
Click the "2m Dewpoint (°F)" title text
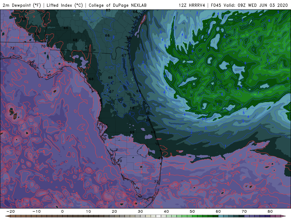[21, 5]
